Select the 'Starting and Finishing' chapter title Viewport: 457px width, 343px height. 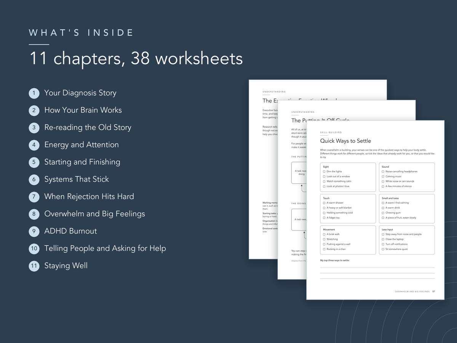(82, 162)
